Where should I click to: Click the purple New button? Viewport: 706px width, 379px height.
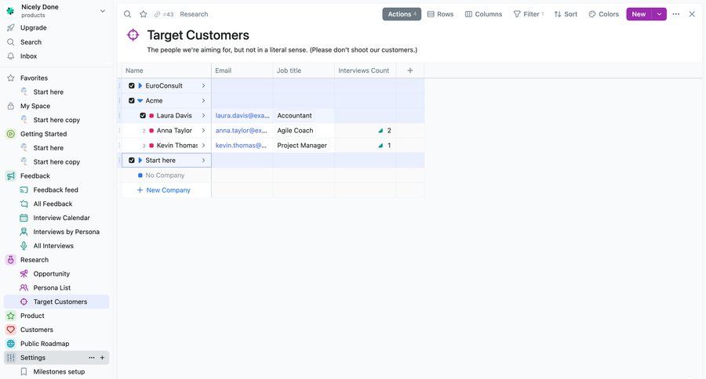[639, 14]
